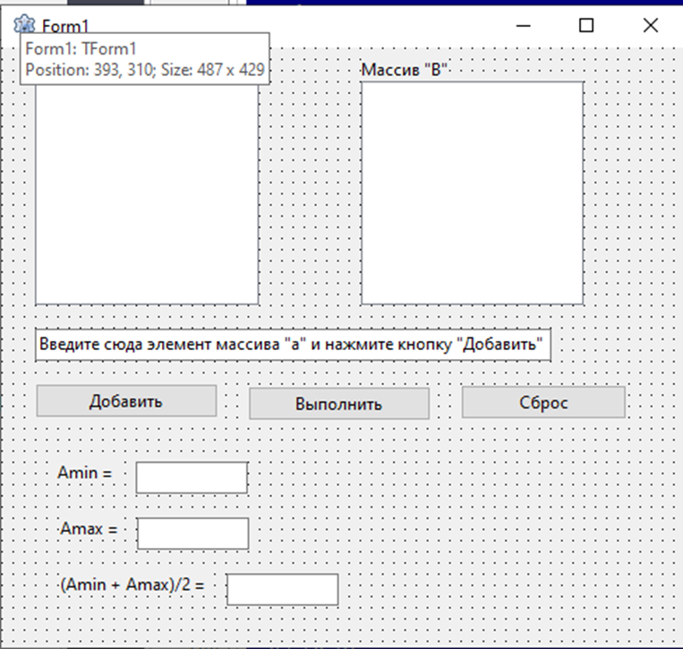Click the Form1 application icon in title bar
Image resolution: width=683 pixels, height=649 pixels.
[x=24, y=23]
